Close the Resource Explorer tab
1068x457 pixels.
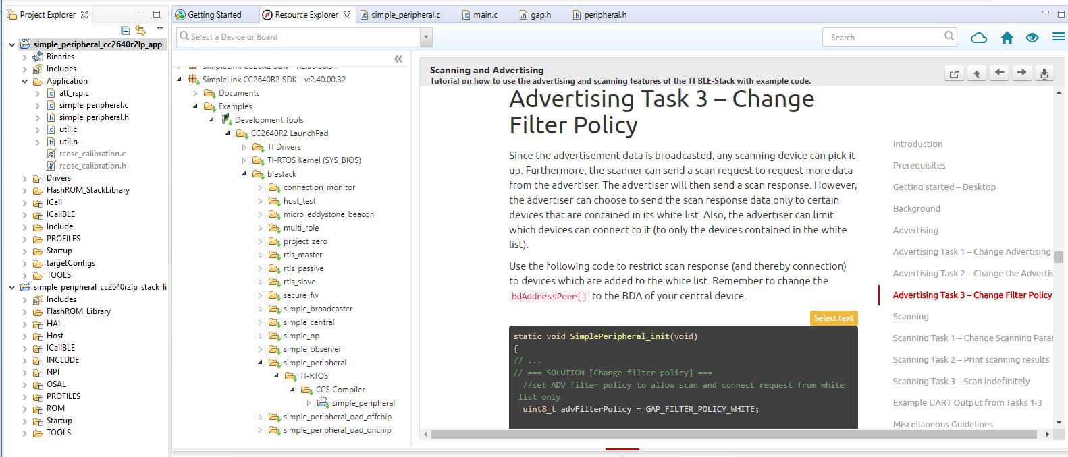pos(347,15)
